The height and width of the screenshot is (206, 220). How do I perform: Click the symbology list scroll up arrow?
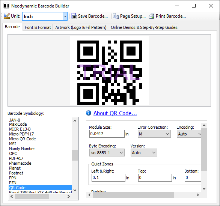pos(75,121)
